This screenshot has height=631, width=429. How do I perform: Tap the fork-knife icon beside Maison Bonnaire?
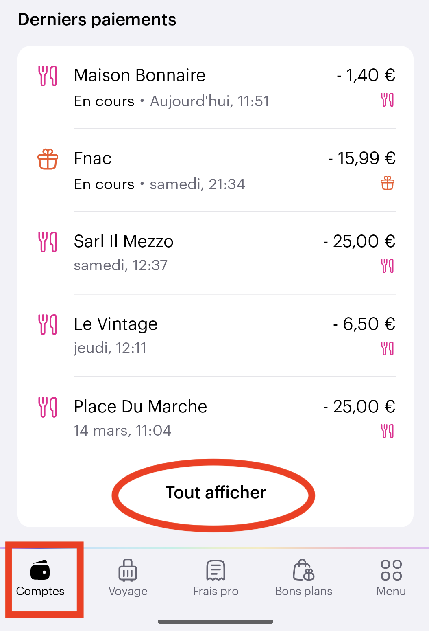pyautogui.click(x=48, y=76)
